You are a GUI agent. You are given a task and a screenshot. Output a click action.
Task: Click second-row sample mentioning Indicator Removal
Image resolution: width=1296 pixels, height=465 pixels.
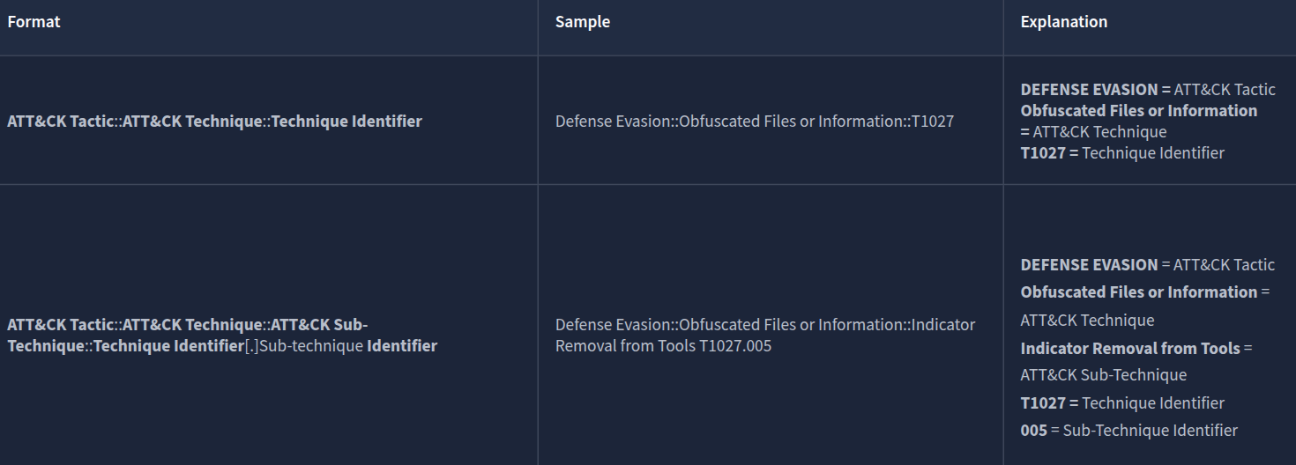pos(764,325)
